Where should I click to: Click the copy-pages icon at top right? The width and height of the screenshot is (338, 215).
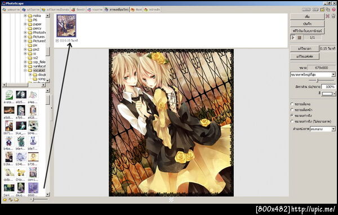tap(328, 10)
